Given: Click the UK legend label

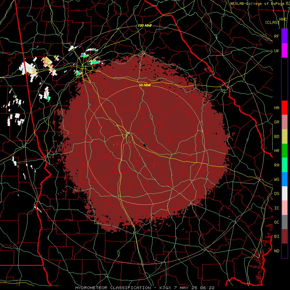Looking at the screenshot, I should click(x=276, y=51).
